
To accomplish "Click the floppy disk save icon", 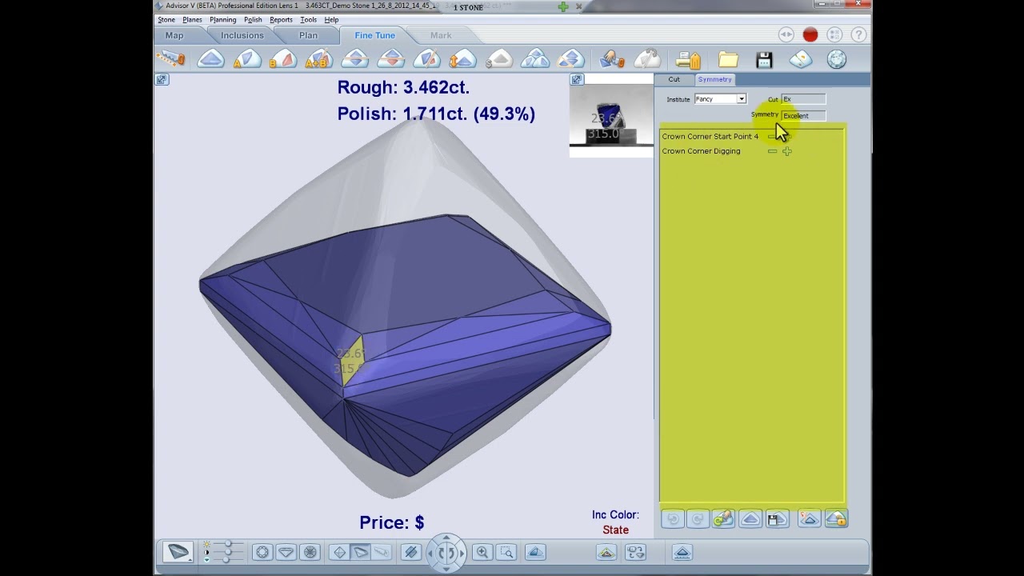I will pos(764,59).
